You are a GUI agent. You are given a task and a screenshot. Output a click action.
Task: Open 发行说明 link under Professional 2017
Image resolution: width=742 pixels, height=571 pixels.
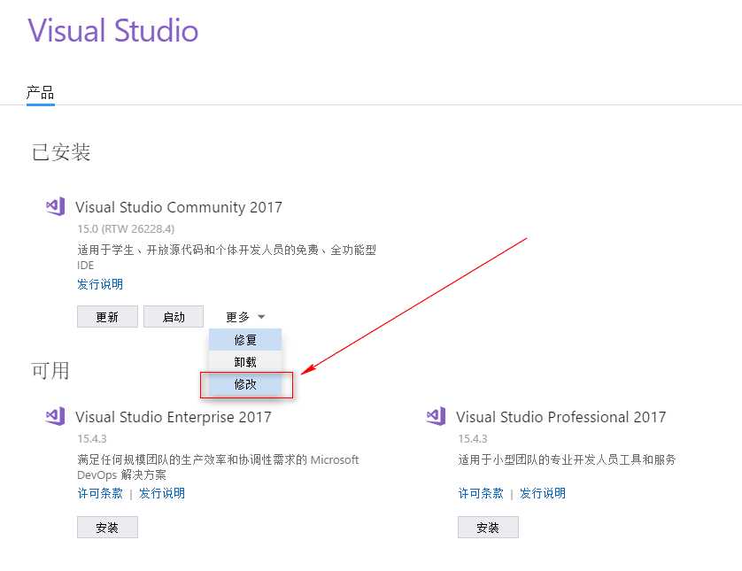click(x=543, y=493)
